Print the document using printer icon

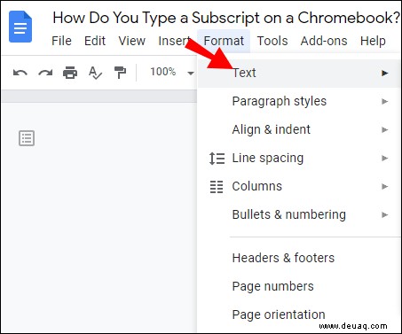pyautogui.click(x=70, y=73)
